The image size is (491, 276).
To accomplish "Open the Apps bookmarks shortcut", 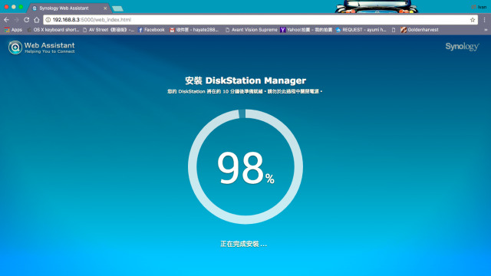I will click(13, 30).
